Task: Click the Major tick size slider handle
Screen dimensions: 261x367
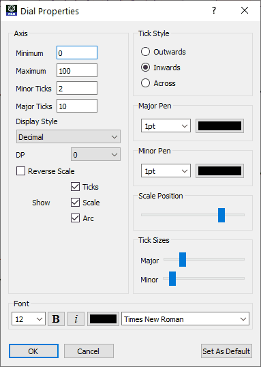Action: tap(183, 259)
